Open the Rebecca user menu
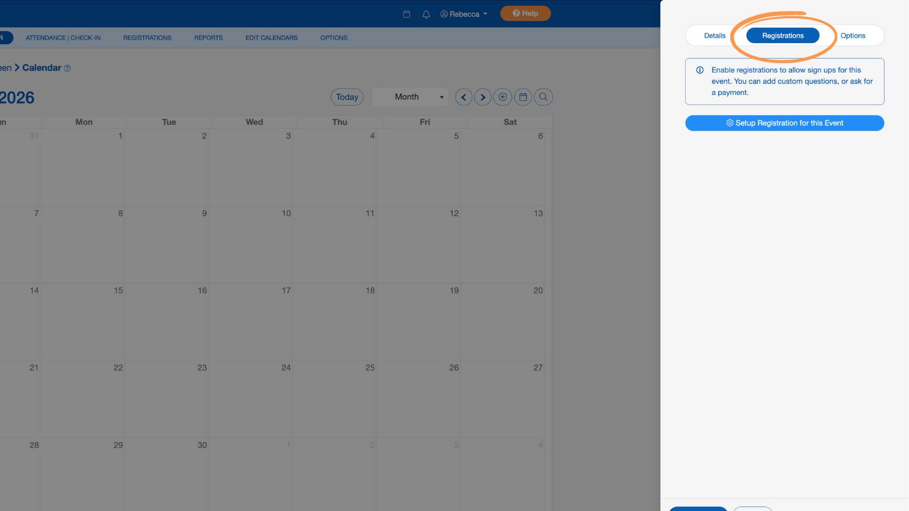This screenshot has width=909, height=511. 464,14
